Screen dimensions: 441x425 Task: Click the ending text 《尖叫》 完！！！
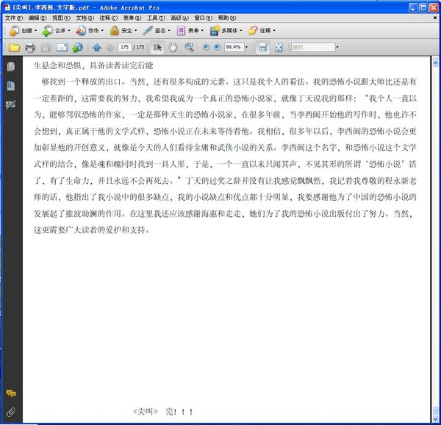[x=162, y=412]
